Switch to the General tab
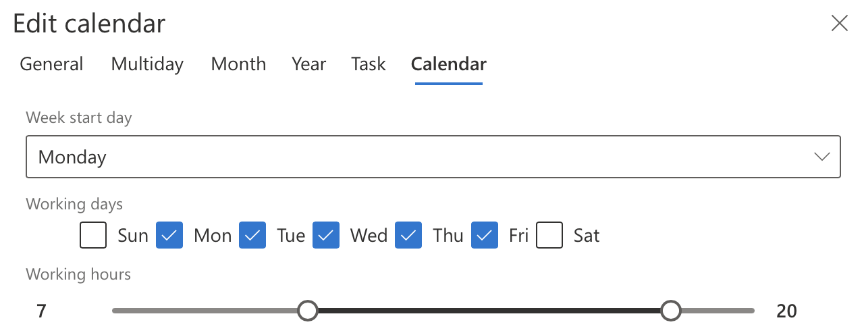 click(x=51, y=64)
